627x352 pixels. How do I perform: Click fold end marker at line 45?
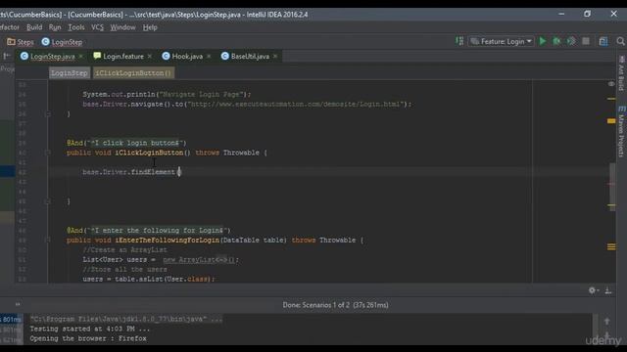pos(48,201)
